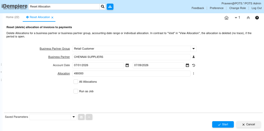Open calendar for Account Date start
The width and height of the screenshot is (264, 131).
pyautogui.click(x=127, y=65)
